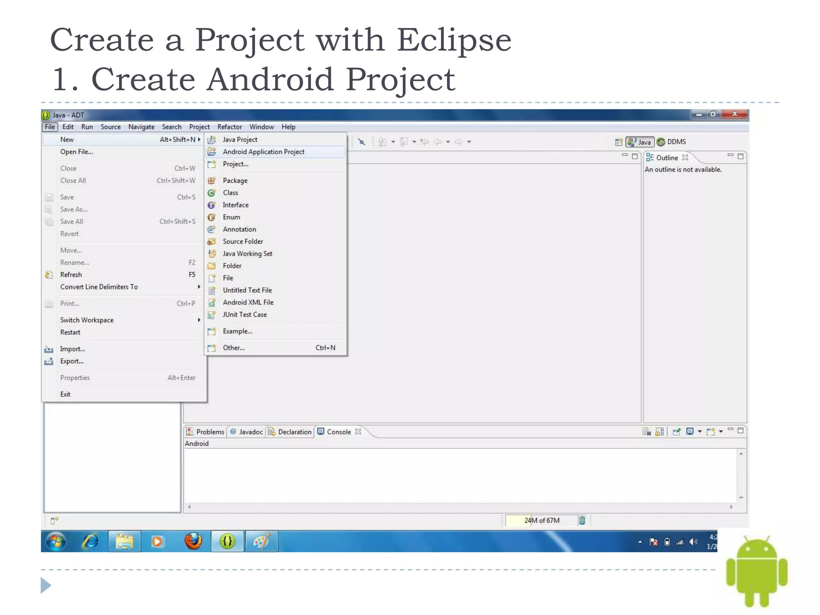Screen dimensions: 820x615
Task: Open Back history dropdown arrow
Action: pyautogui.click(x=448, y=142)
